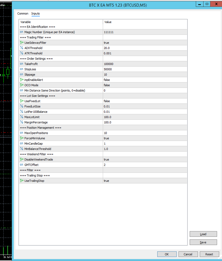Cancel the EA inputs dialog
Screen dimensions: 222x261
tap(188, 254)
